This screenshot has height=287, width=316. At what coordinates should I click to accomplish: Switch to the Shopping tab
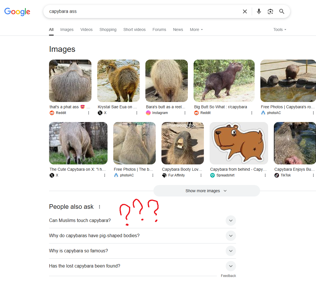coord(108,30)
